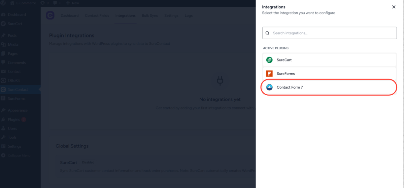Go to the Logs tab

[x=189, y=16]
